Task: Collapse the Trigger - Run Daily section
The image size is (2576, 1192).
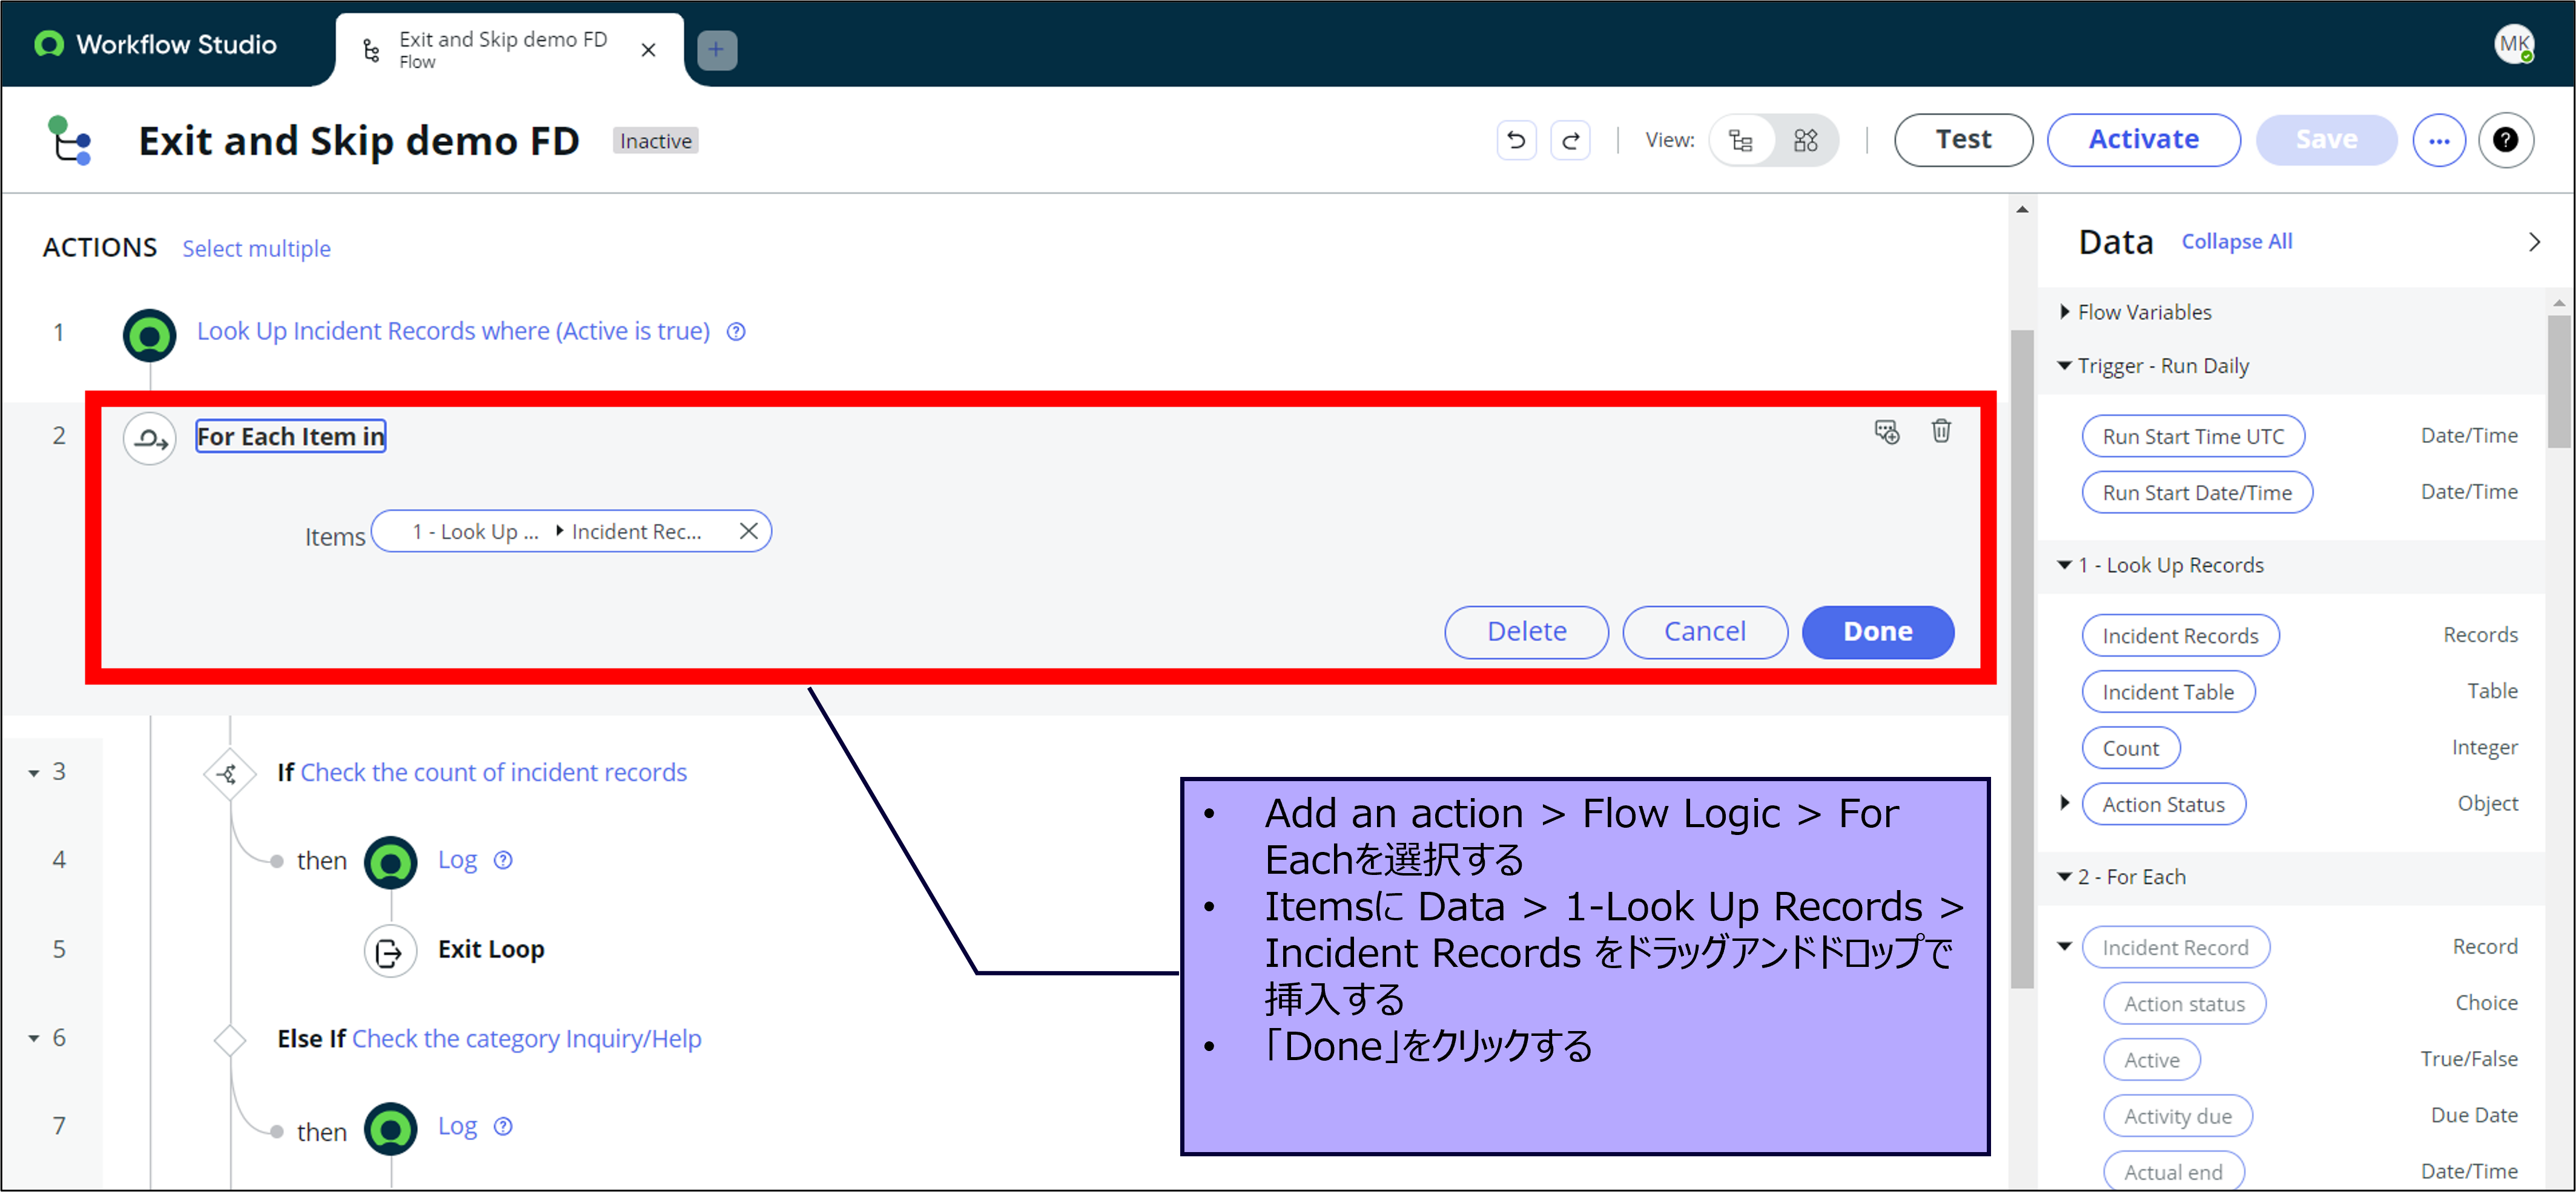Action: coord(2064,365)
